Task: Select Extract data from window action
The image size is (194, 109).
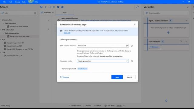Action: [x=18, y=26]
